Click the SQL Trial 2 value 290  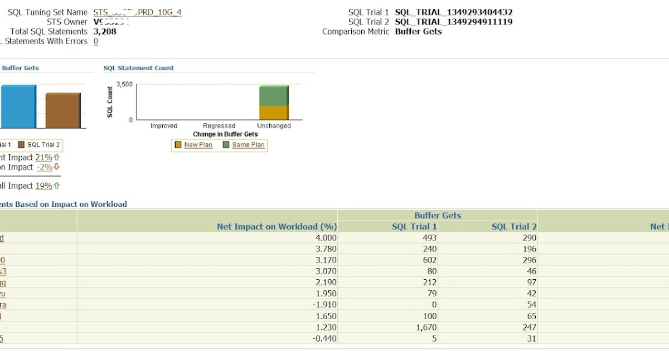point(529,238)
